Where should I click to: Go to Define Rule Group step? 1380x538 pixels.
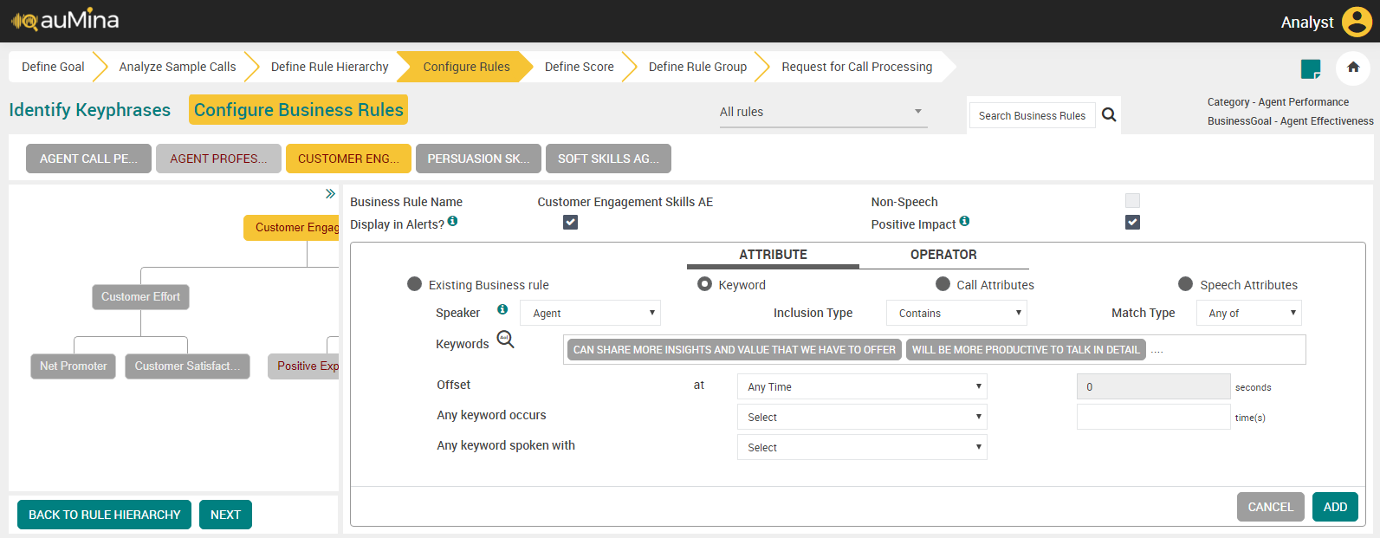click(697, 67)
